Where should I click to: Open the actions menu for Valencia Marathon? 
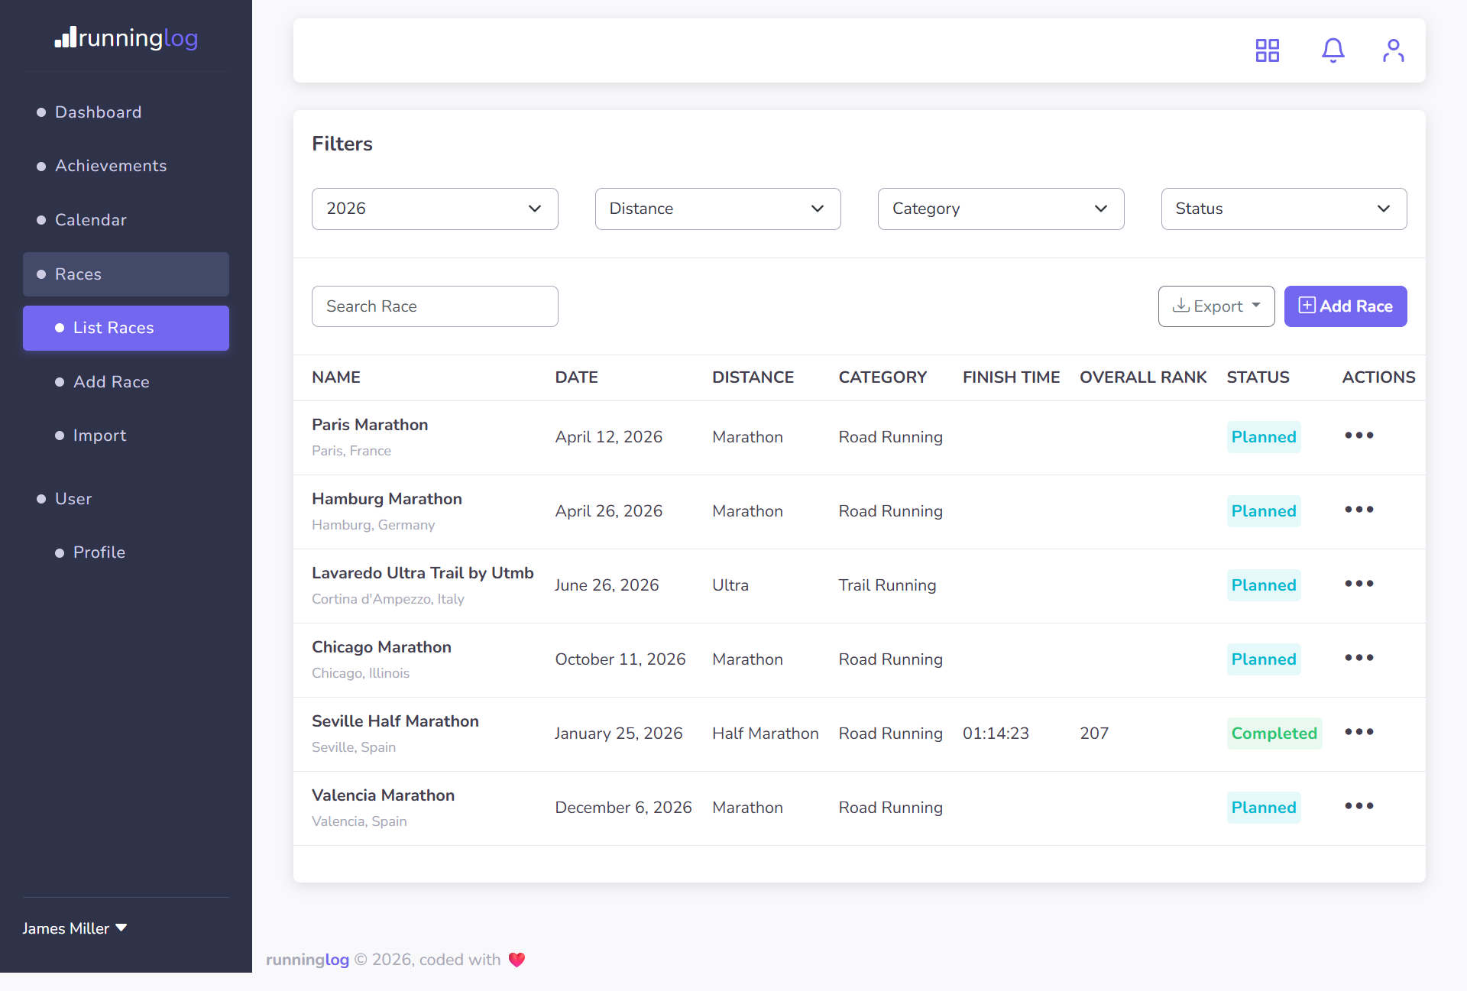coord(1359,805)
